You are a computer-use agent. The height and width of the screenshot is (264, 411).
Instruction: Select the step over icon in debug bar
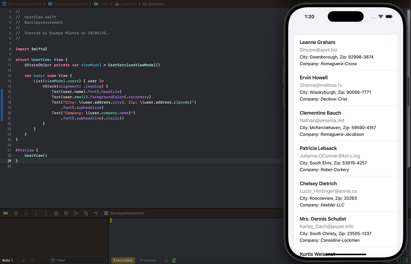26,213
